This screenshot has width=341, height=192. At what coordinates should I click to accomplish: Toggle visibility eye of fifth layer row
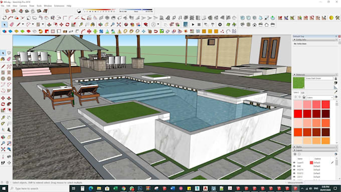coord(294,177)
